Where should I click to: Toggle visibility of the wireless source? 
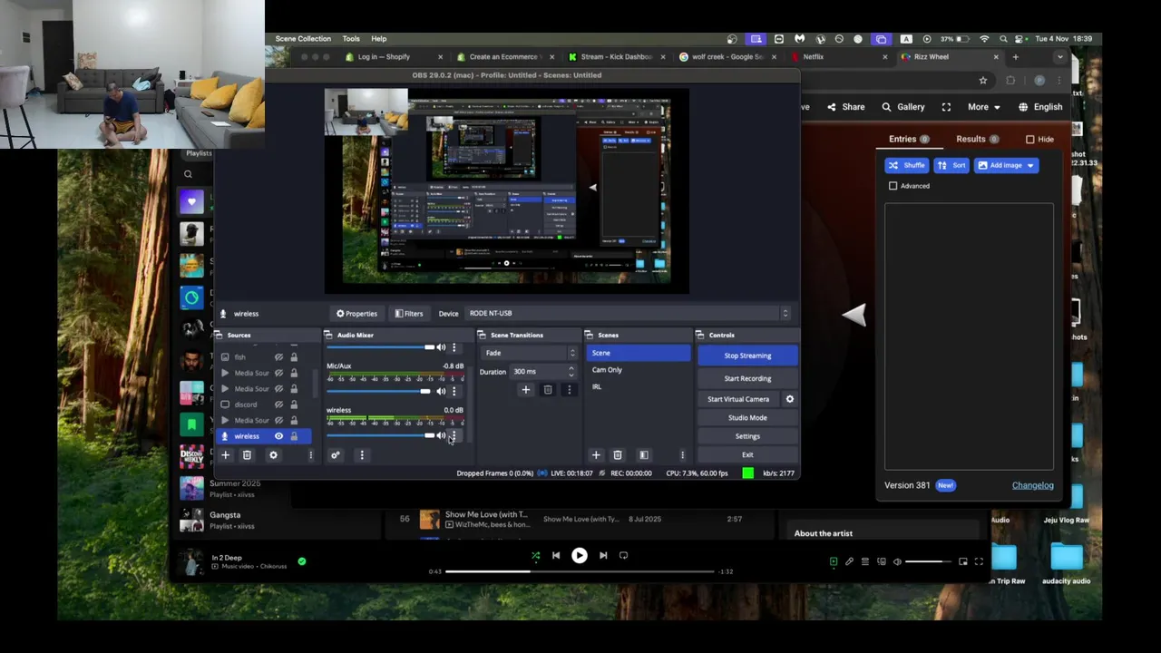(278, 436)
